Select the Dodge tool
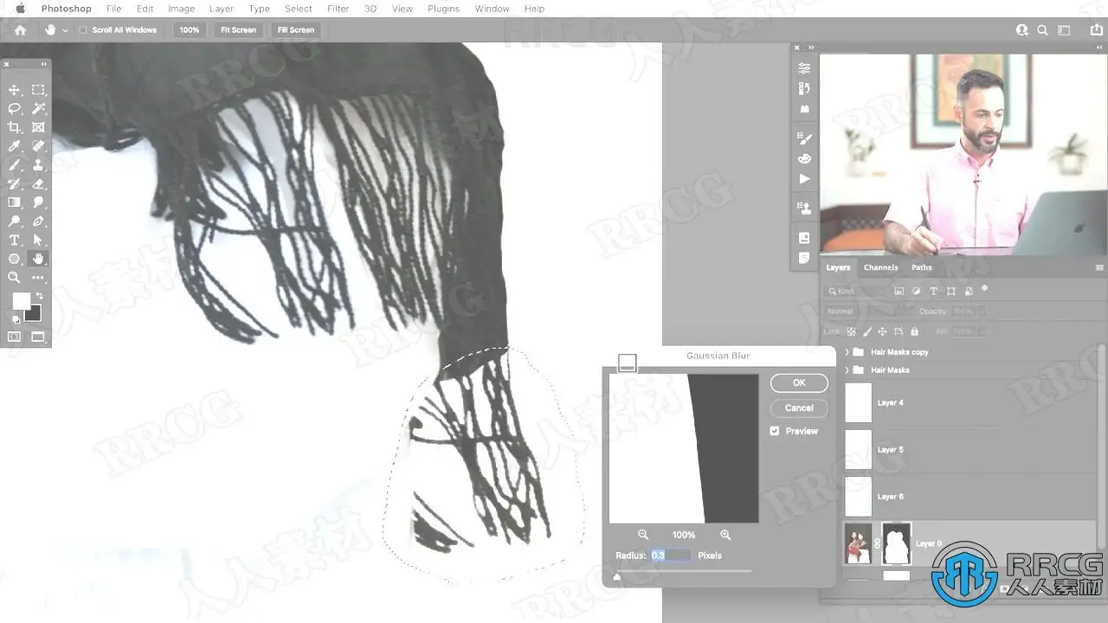Screen dimensions: 1108x623 coord(15,222)
